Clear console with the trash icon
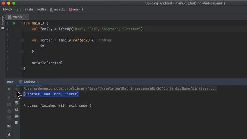 coord(16,123)
